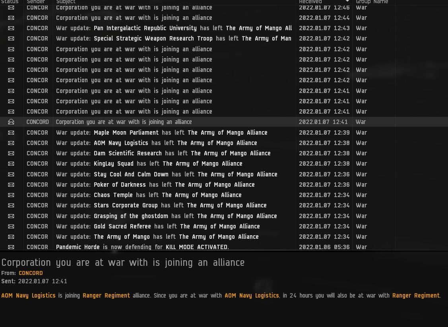Viewport: 448px width, 327px height.
Task: Click envelope icon for Stay Cool And Calm Down
Action: pyautogui.click(x=11, y=174)
